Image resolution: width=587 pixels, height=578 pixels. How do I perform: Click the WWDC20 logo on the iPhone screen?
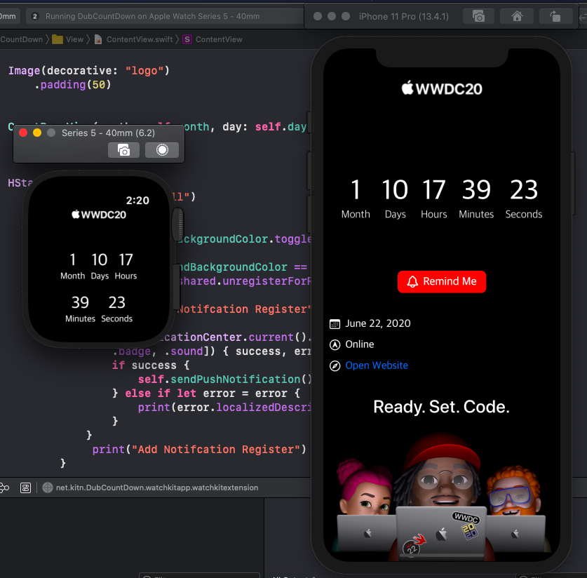pos(442,88)
